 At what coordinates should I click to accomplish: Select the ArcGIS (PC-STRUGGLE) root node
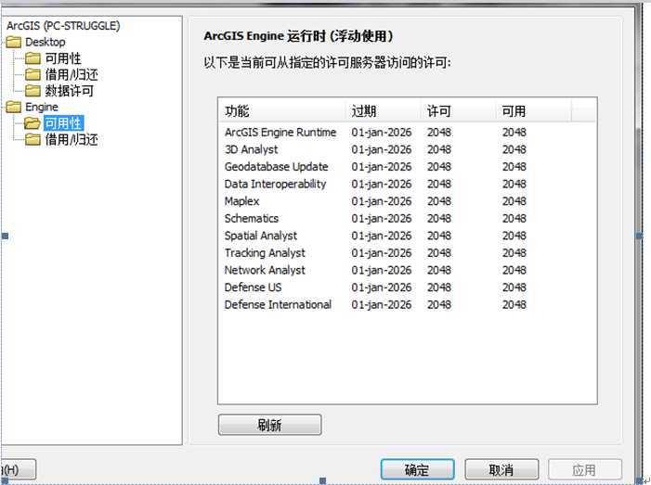63,26
